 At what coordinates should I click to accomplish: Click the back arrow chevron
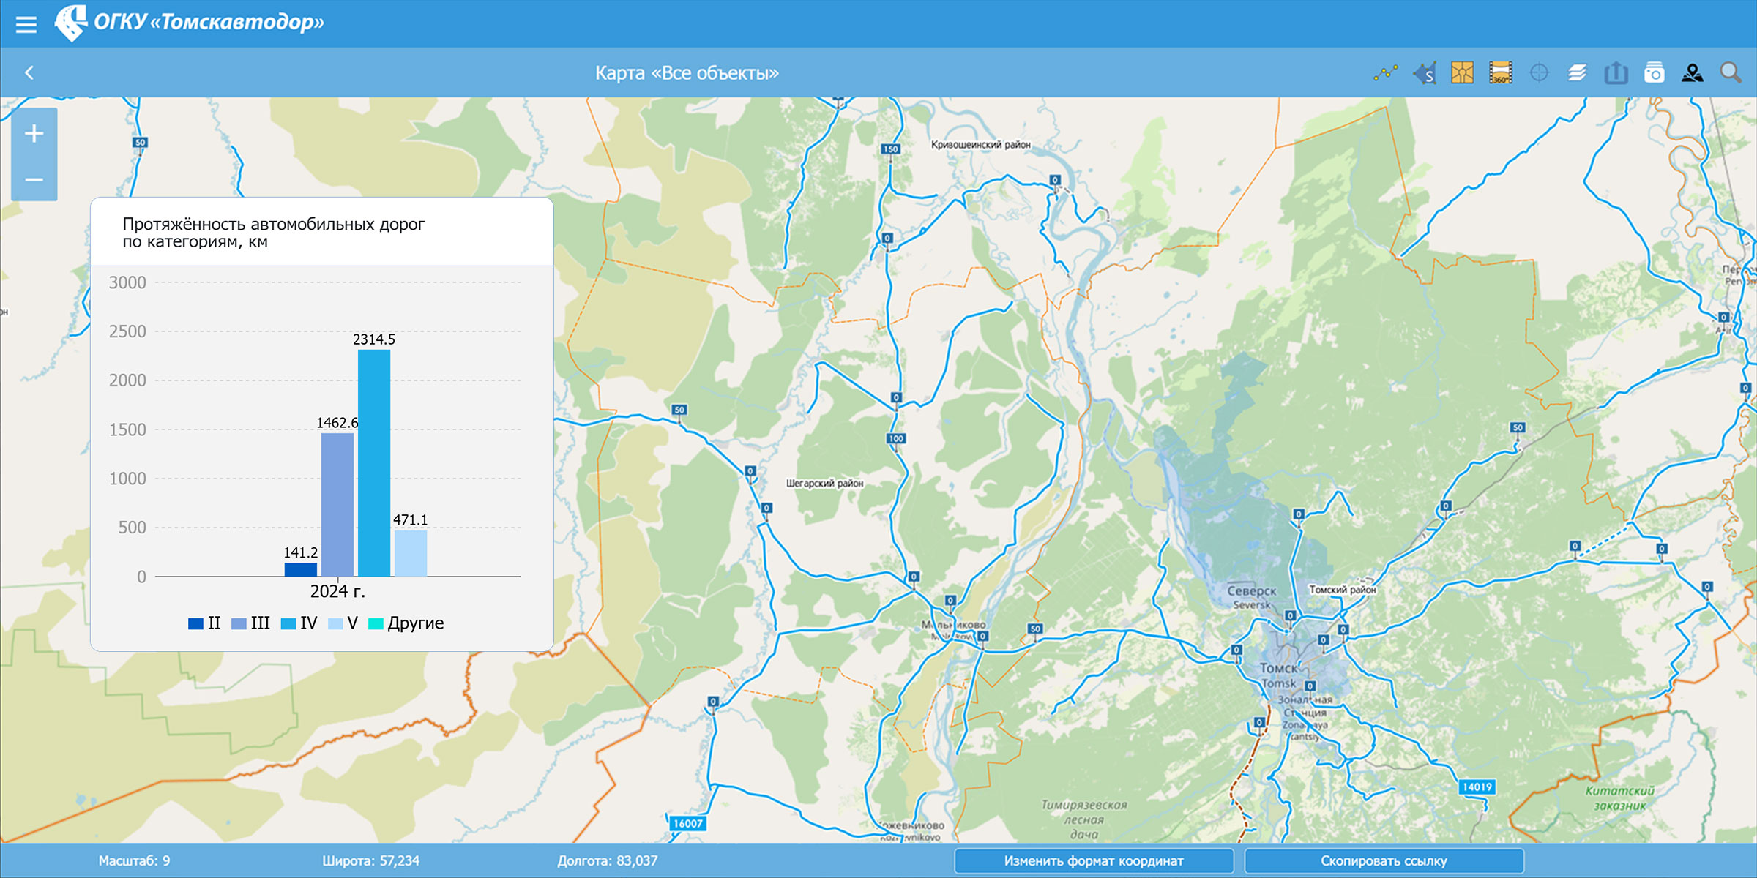pyautogui.click(x=29, y=72)
